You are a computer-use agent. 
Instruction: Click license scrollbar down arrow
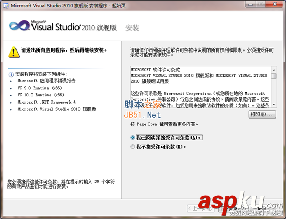click(x=274, y=105)
